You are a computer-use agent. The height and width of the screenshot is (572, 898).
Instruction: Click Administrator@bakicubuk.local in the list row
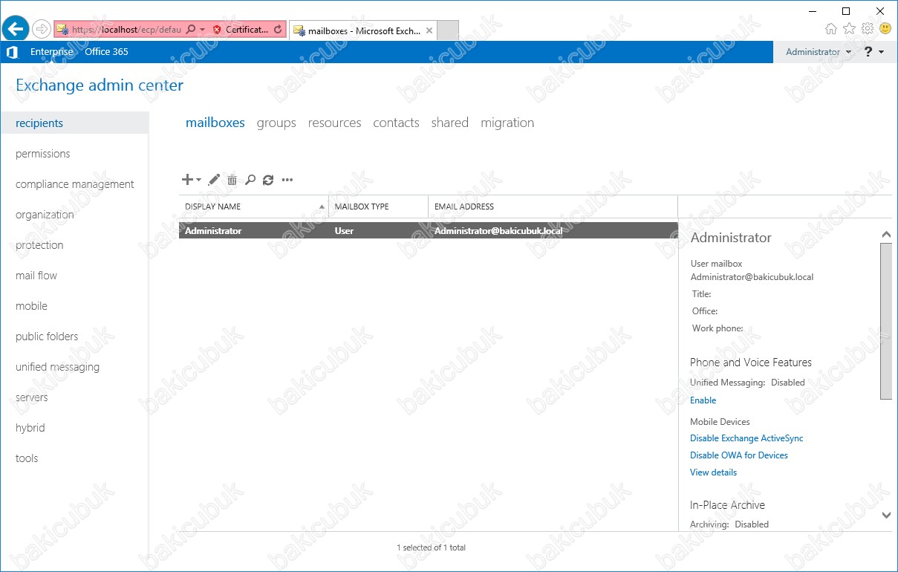point(498,231)
